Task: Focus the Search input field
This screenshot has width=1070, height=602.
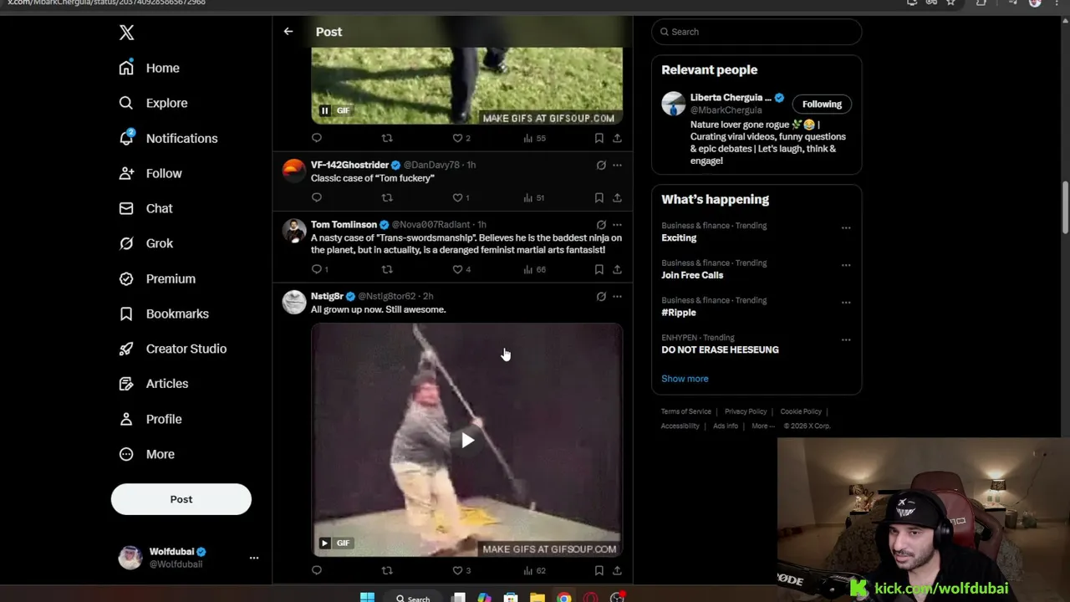Action: [757, 32]
